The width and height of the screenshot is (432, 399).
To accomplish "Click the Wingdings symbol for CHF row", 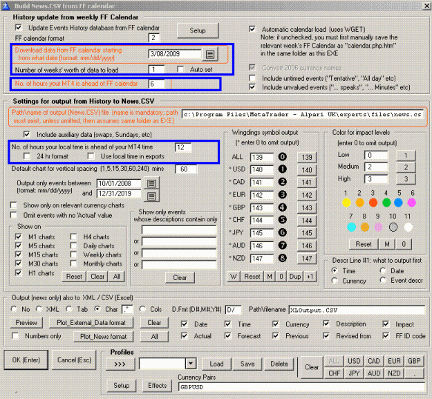I will pos(283,220).
